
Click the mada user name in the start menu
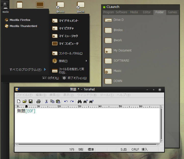6,12
